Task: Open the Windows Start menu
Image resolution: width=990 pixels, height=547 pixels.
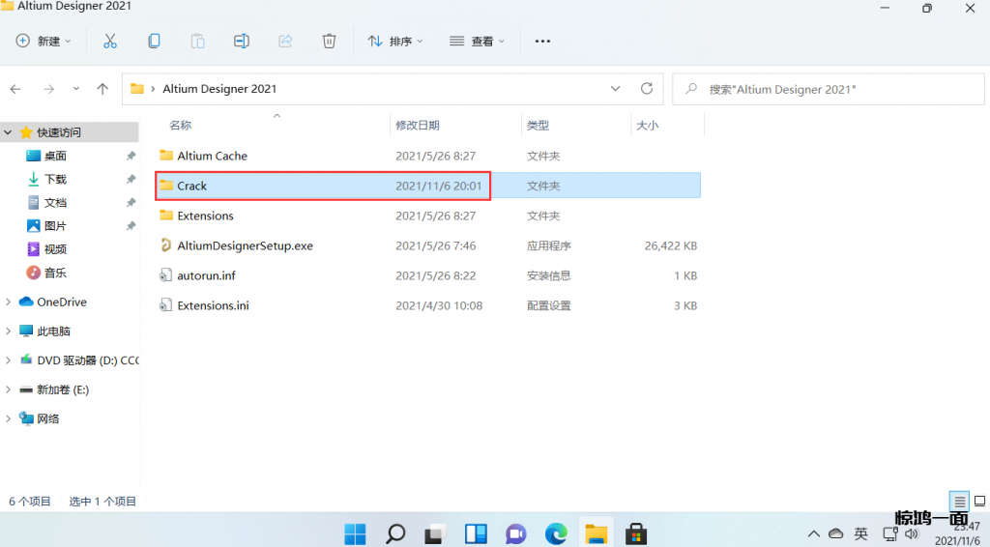Action: pyautogui.click(x=355, y=533)
